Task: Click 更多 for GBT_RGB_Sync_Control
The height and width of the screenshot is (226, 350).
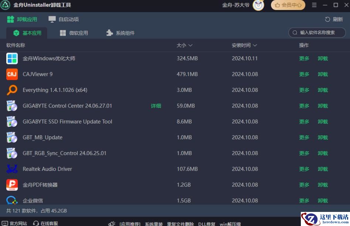Action: (304, 153)
